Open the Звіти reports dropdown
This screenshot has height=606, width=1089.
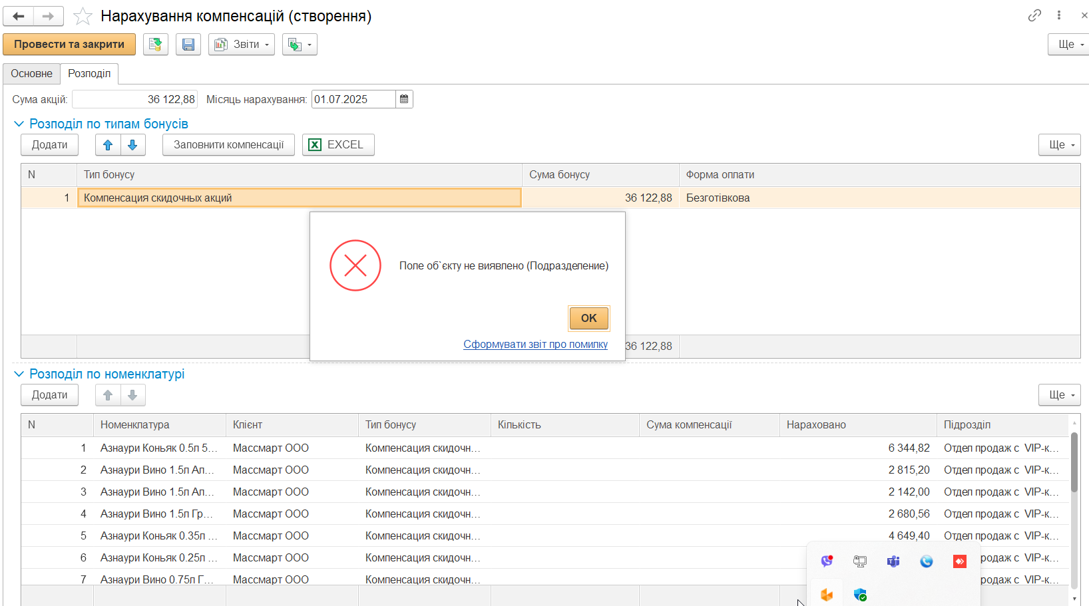[242, 45]
